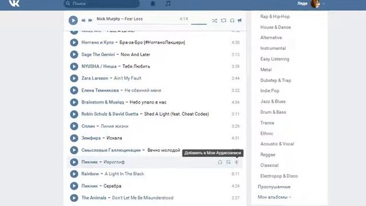
Task: Click artist name Земфира
Action: [91, 138]
